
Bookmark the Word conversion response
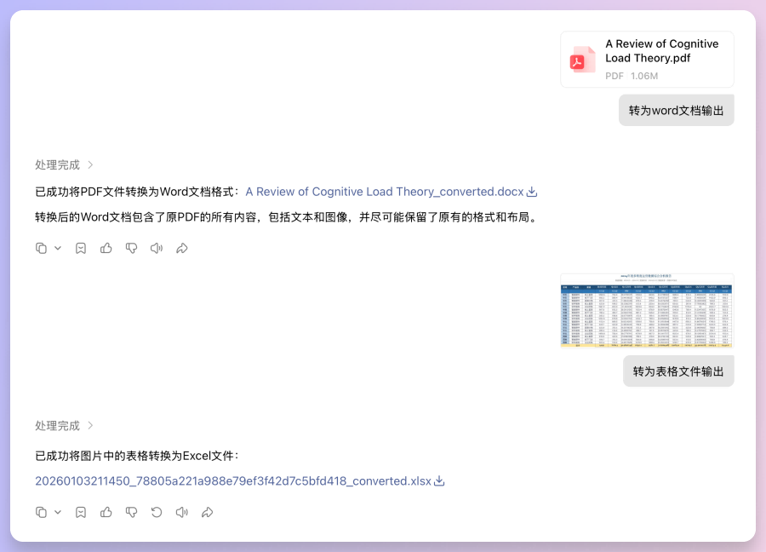pos(81,248)
